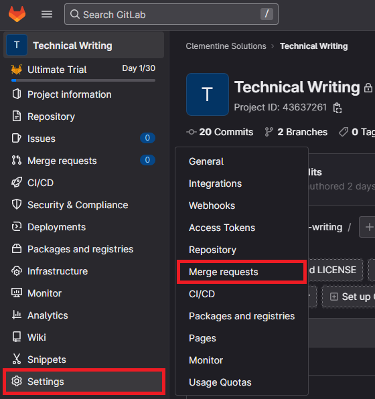The image size is (375, 399).
Task: Select Usage Quotas in Settings flyout
Action: pyautogui.click(x=242, y=382)
